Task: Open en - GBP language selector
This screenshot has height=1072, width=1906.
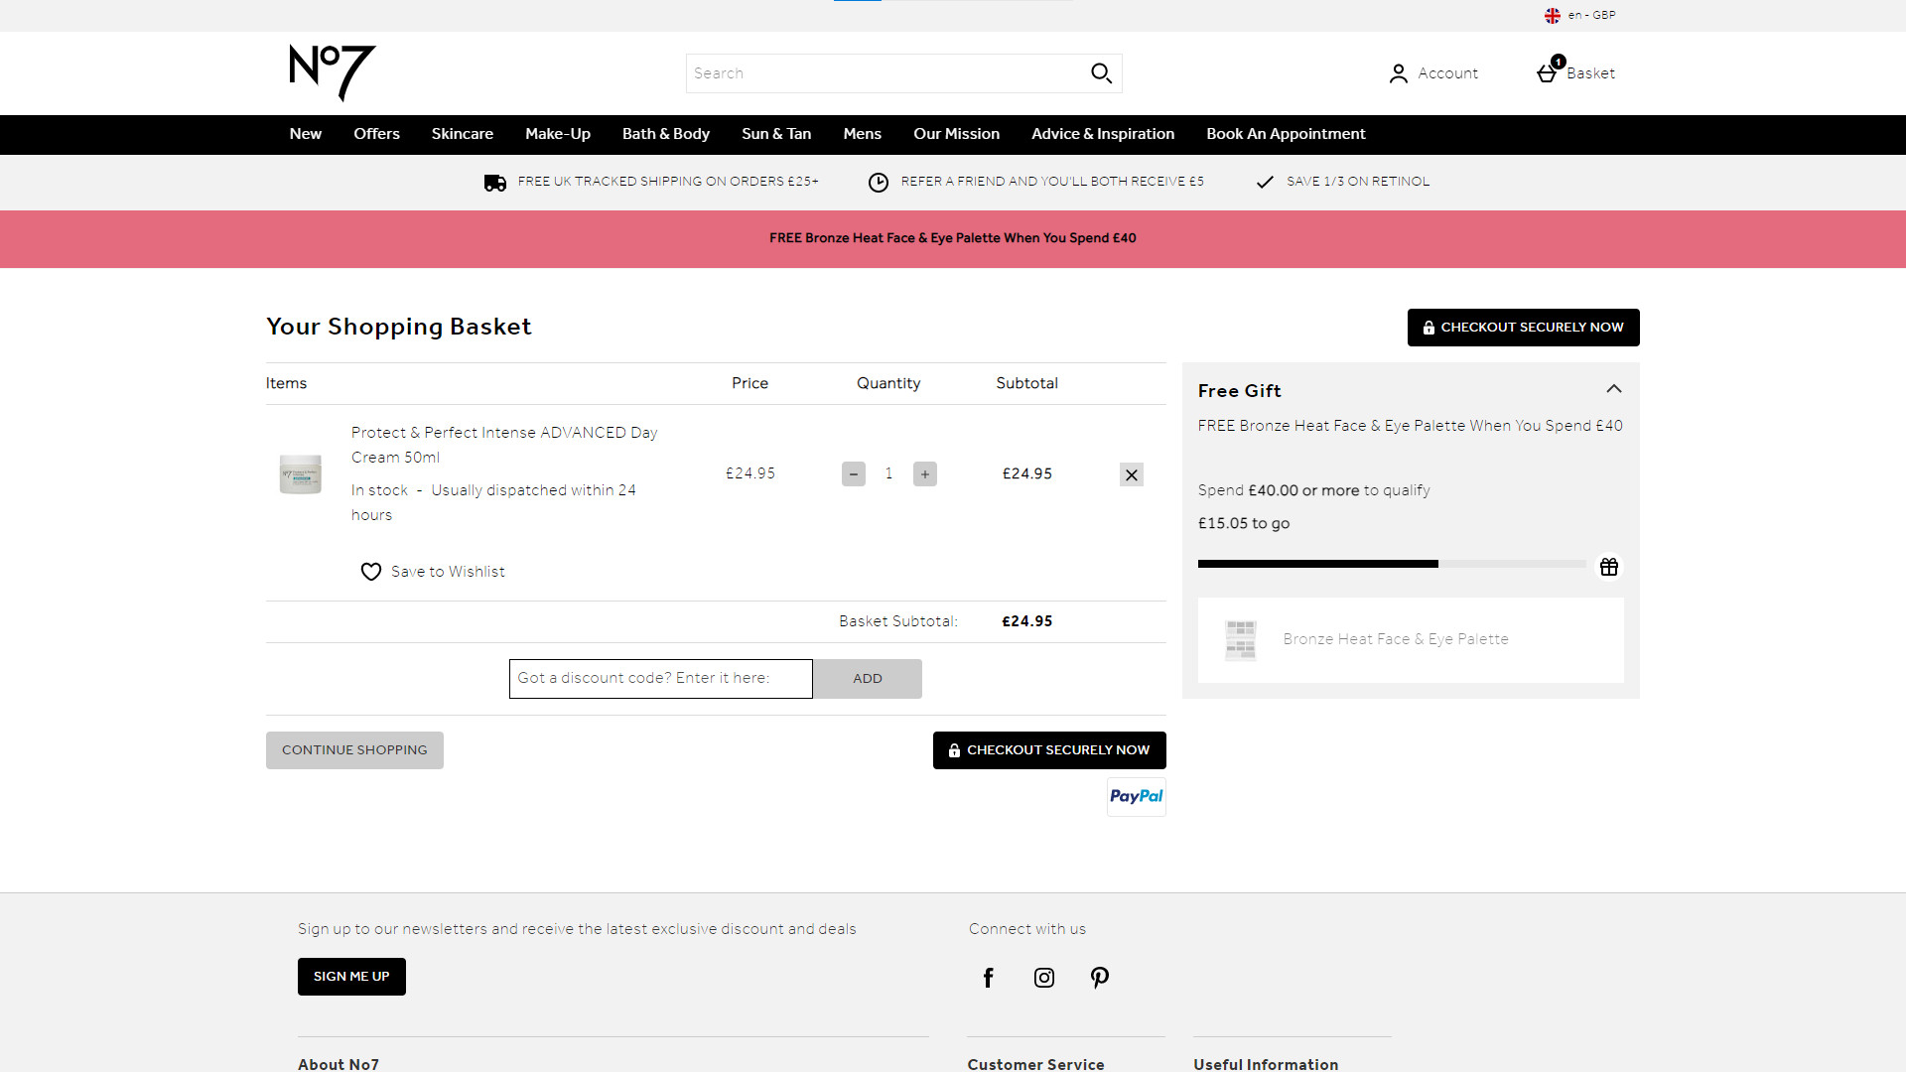Action: point(1580,15)
